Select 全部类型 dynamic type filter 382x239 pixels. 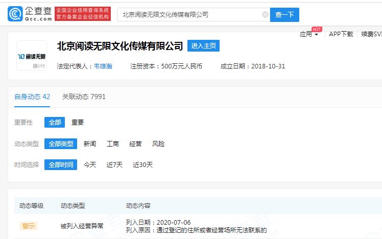(61, 144)
